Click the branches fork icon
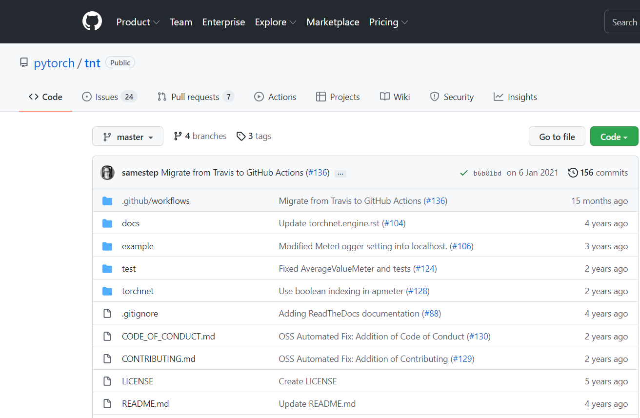640x418 pixels. [x=178, y=137]
